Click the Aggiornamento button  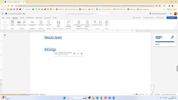click(149, 18)
